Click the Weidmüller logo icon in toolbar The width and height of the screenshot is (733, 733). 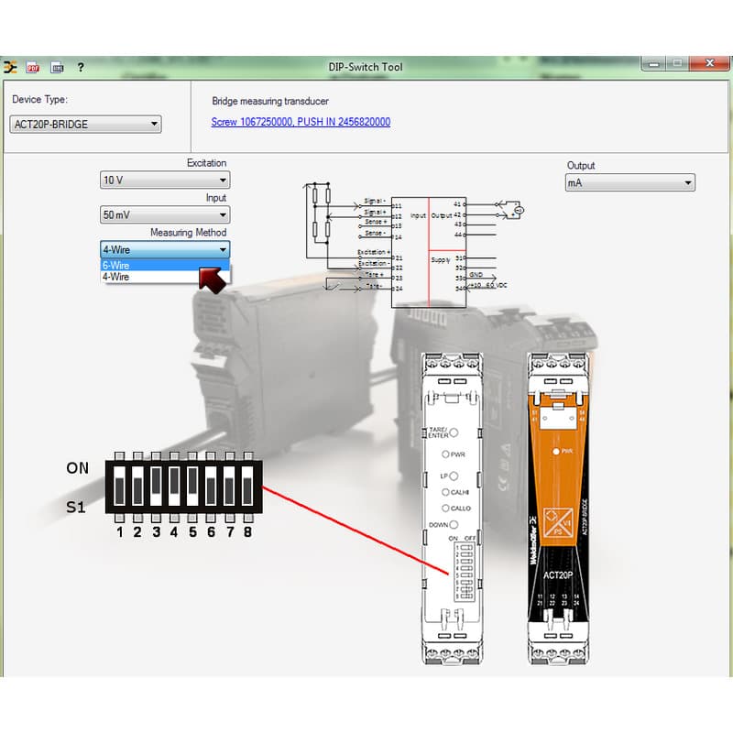(10, 67)
